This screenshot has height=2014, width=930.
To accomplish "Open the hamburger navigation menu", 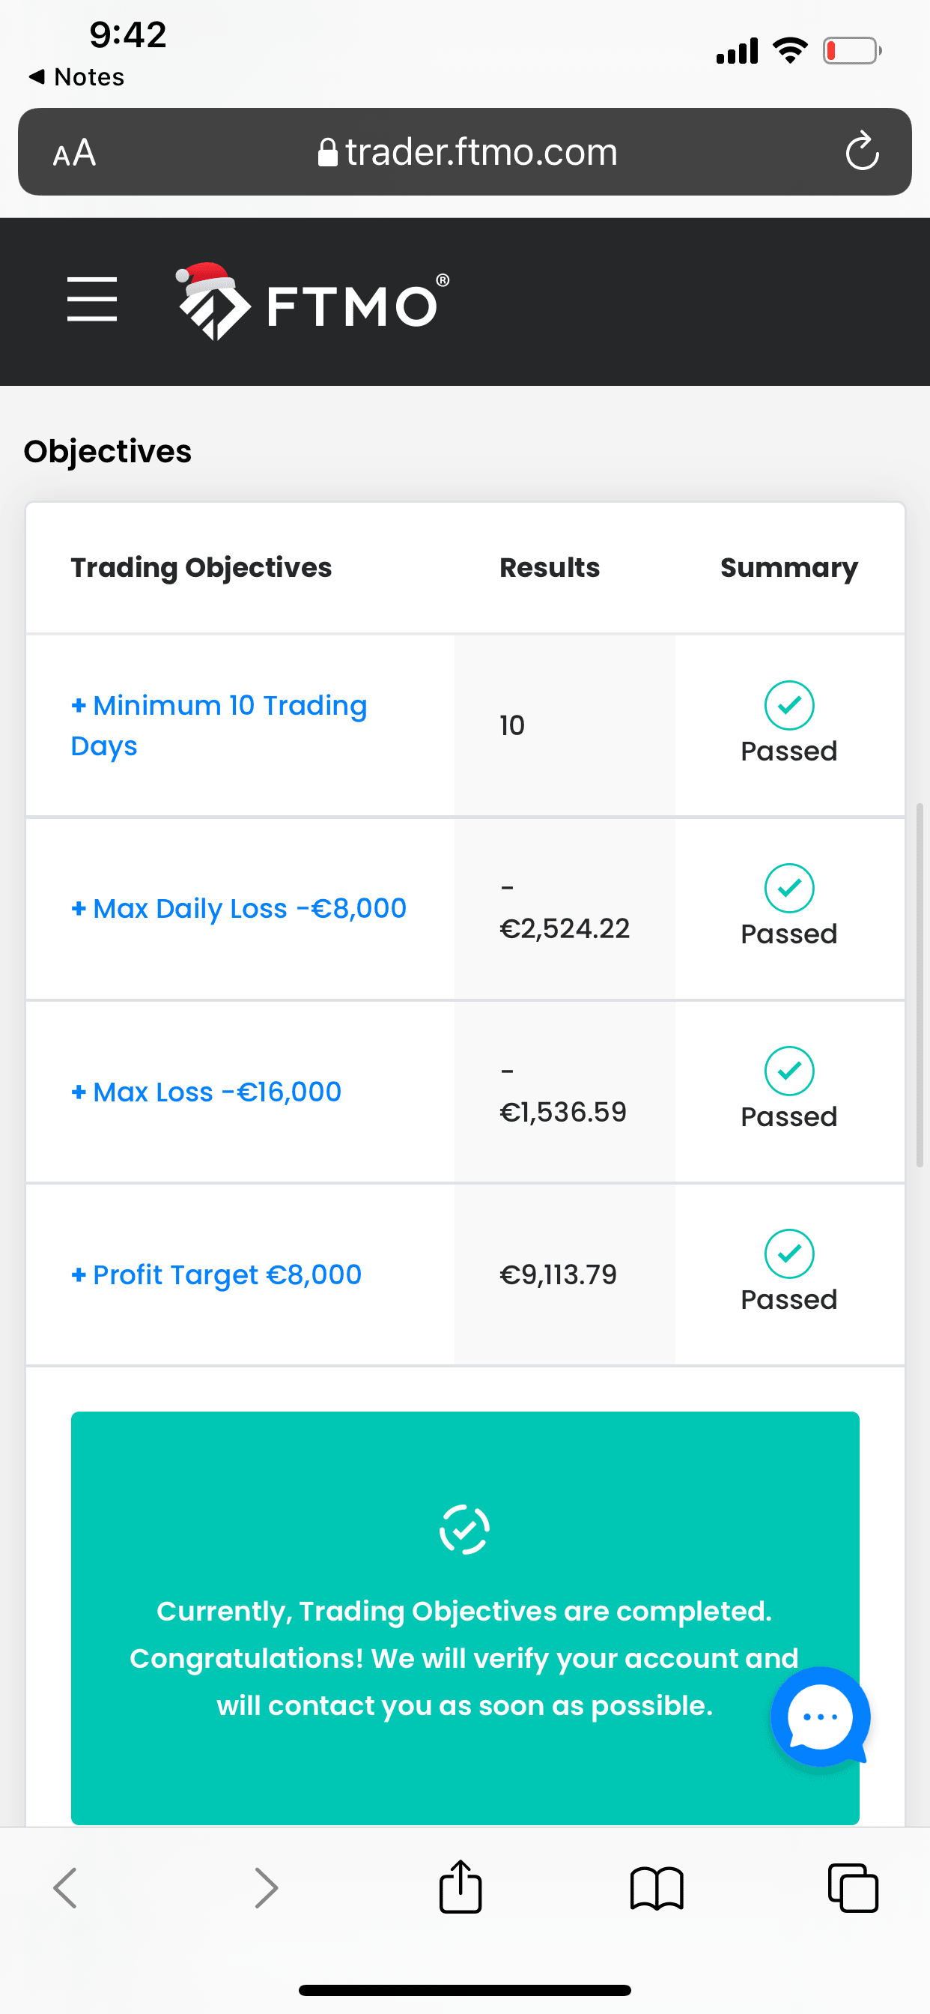I will (91, 300).
